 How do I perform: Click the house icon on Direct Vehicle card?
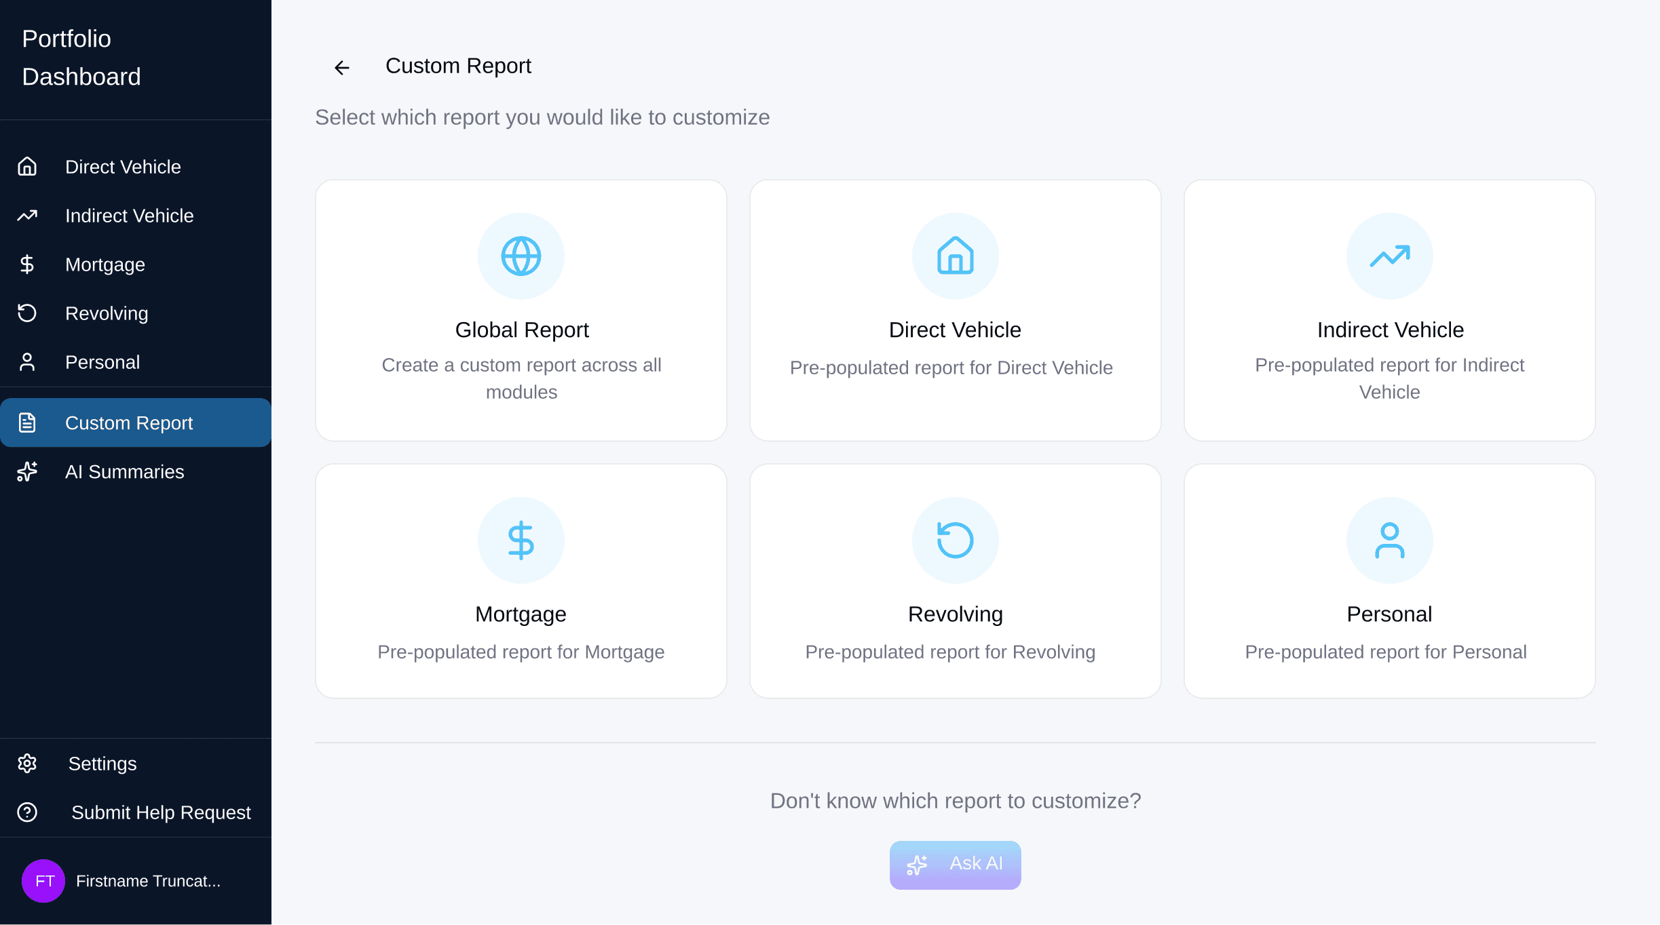955,256
